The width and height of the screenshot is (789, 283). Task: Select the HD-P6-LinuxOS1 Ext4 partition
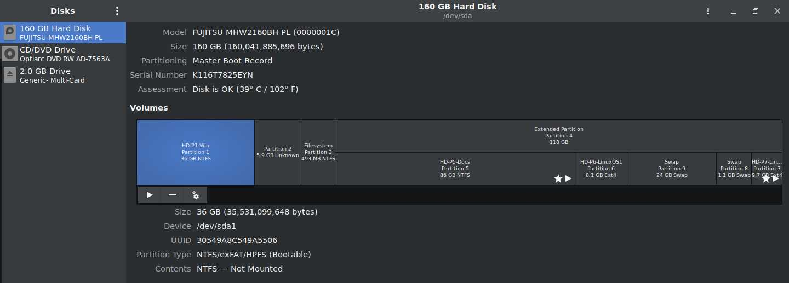pyautogui.click(x=601, y=169)
